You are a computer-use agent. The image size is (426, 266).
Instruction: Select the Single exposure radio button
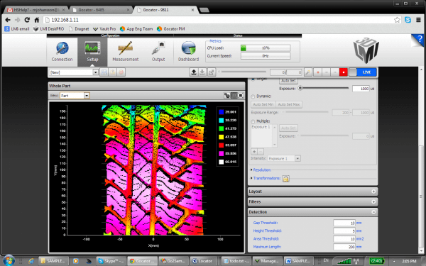(x=253, y=79)
